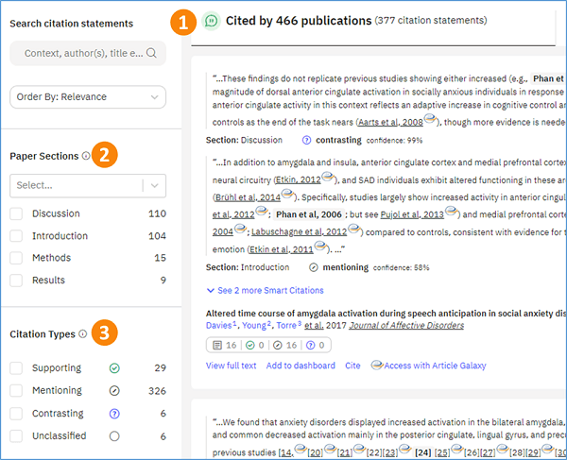Screen dimensions: 567x460
Task: Click the contrasting icon beside confidence 99%
Action: pos(306,140)
